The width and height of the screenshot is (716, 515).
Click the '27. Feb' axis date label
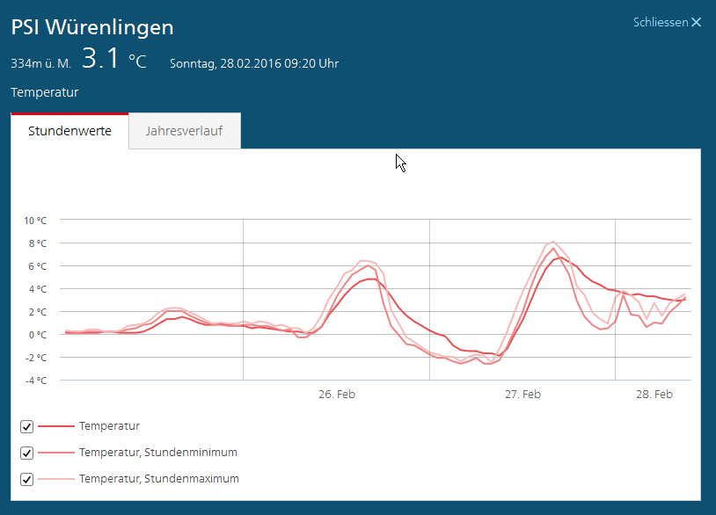[x=522, y=395]
